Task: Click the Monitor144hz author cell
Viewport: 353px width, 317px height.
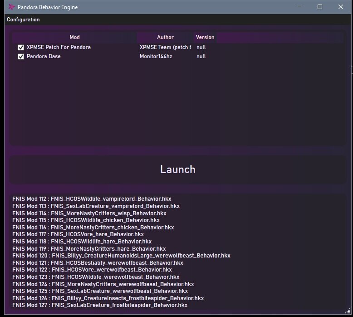Action: click(x=156, y=56)
